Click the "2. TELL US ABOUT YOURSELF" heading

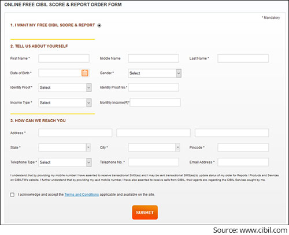tap(39, 46)
